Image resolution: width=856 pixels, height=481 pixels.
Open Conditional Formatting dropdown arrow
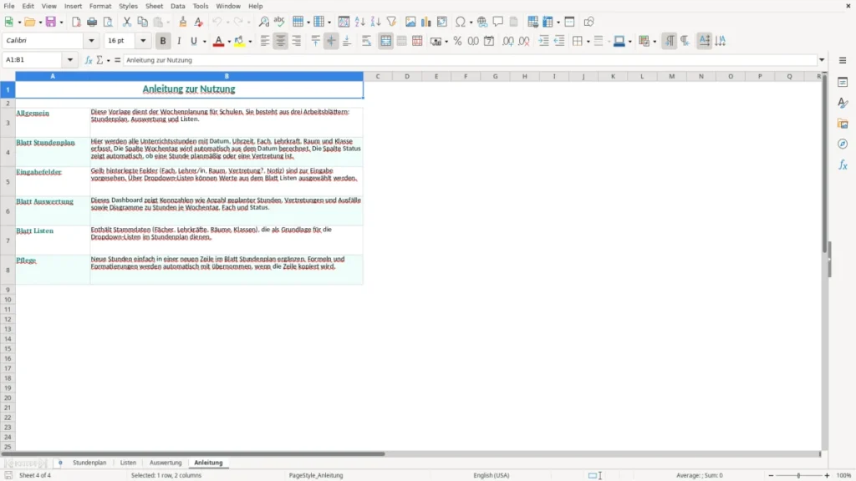point(655,42)
